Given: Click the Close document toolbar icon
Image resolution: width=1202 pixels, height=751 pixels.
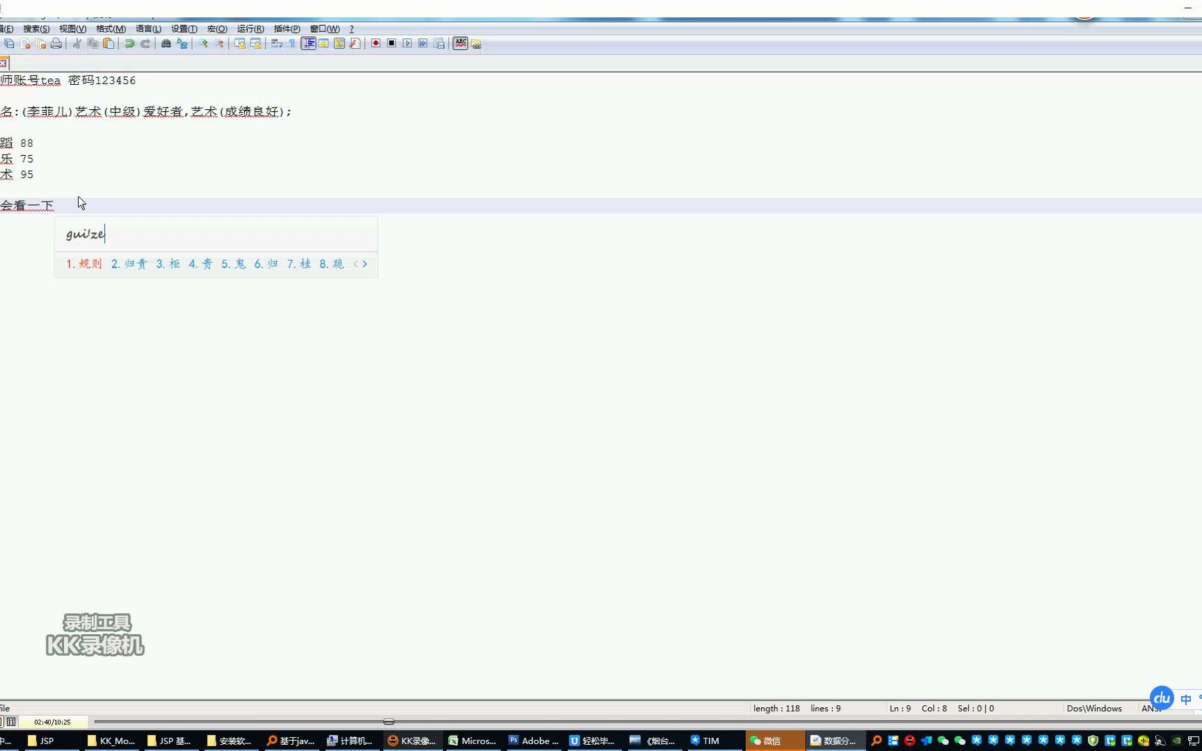Looking at the screenshot, I should 25,44.
